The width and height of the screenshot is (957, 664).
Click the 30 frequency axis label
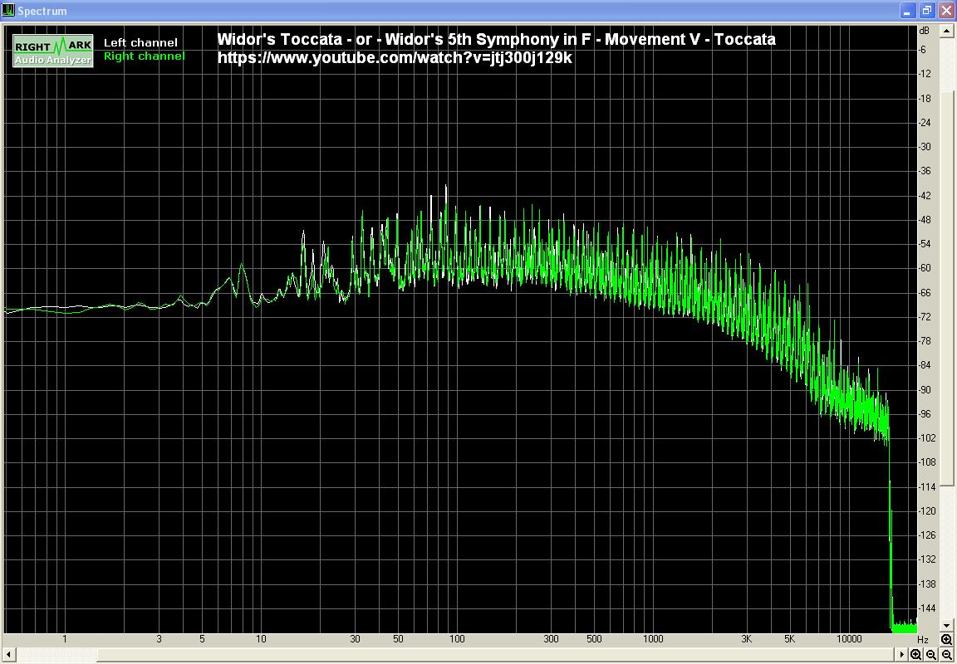click(x=356, y=639)
